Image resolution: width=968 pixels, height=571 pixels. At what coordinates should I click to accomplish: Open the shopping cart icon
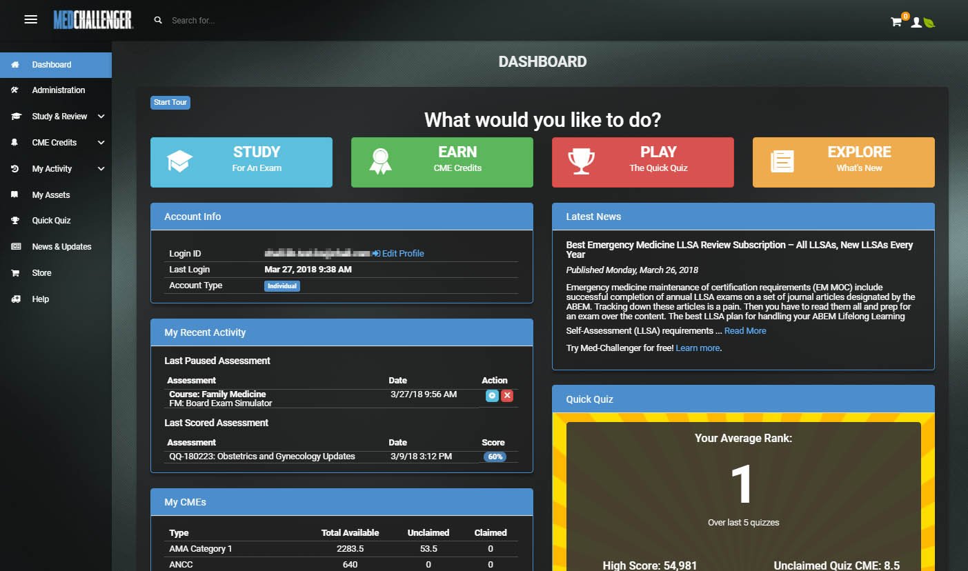click(x=896, y=22)
